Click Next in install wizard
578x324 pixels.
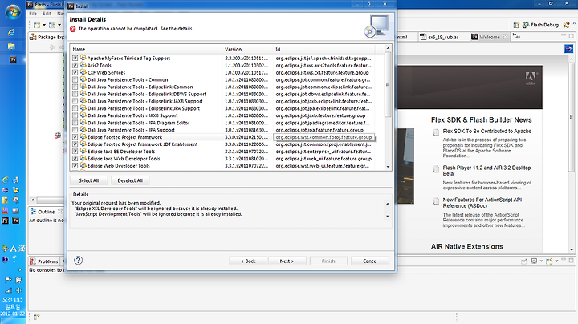pos(287,261)
